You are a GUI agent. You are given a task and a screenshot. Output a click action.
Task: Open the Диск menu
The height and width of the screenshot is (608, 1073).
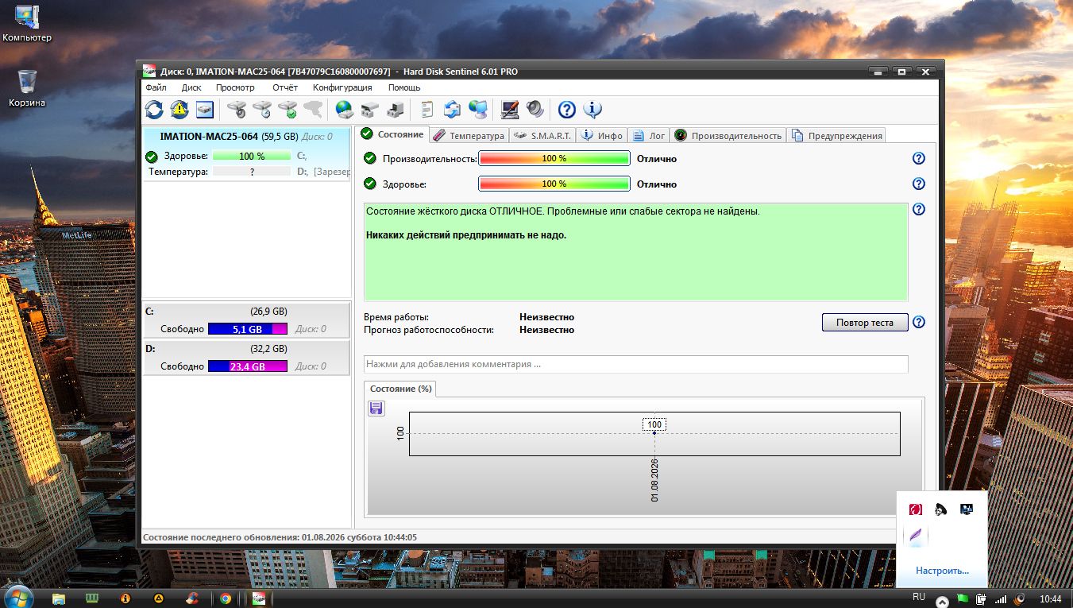(x=191, y=87)
